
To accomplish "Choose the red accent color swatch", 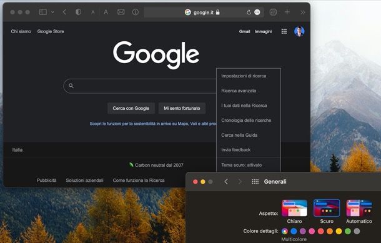I will point(321,231).
